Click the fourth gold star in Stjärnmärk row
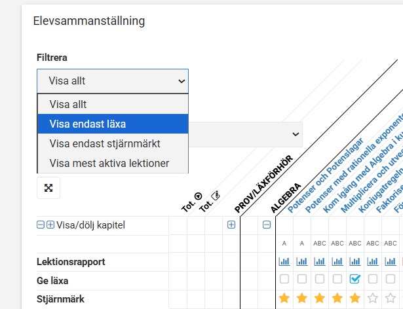The height and width of the screenshot is (309, 403). pyautogui.click(x=337, y=299)
